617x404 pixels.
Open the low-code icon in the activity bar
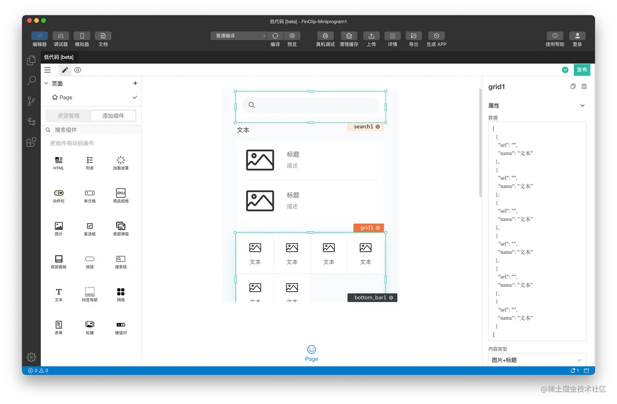(31, 122)
